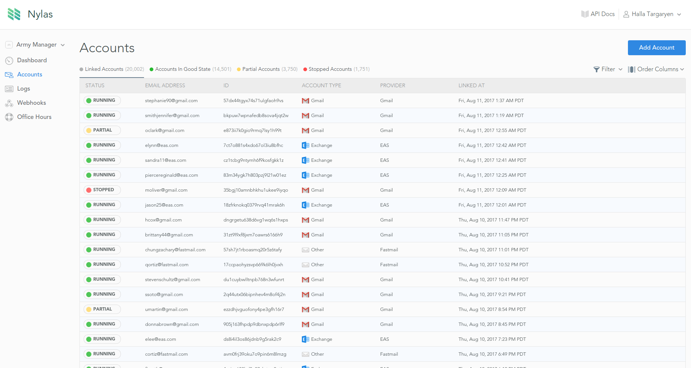Click the ACCOUNT TYPE column header
691x368 pixels.
click(x=321, y=86)
